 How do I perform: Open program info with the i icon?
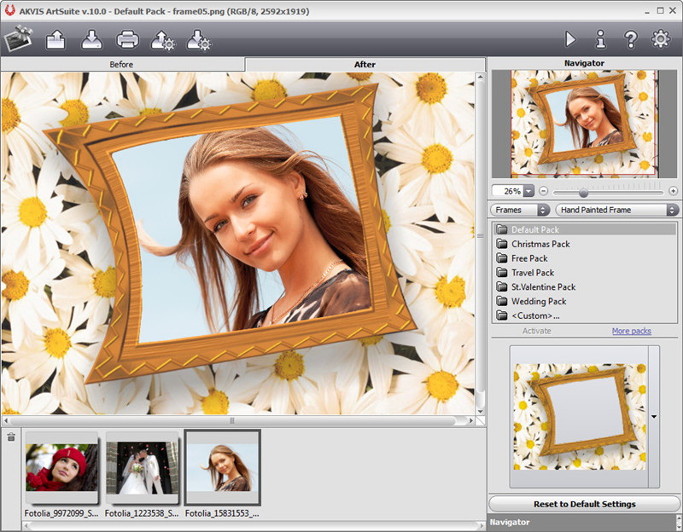(600, 39)
